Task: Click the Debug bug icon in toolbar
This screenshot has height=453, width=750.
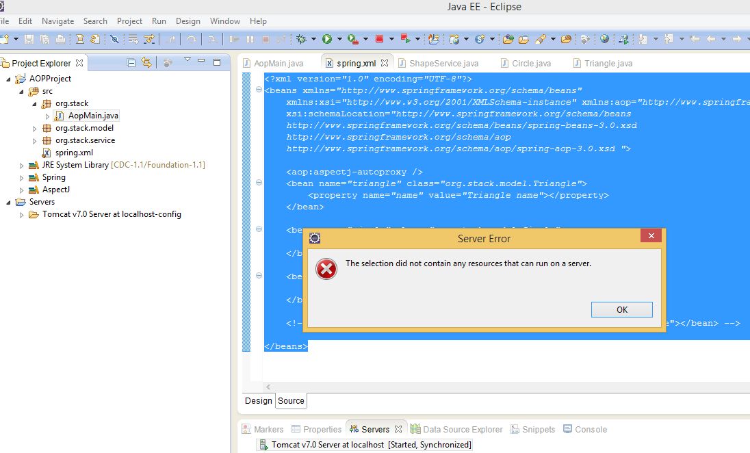Action: coord(301,39)
